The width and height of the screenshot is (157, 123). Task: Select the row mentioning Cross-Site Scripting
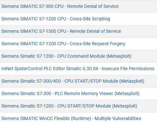pos(78,19)
